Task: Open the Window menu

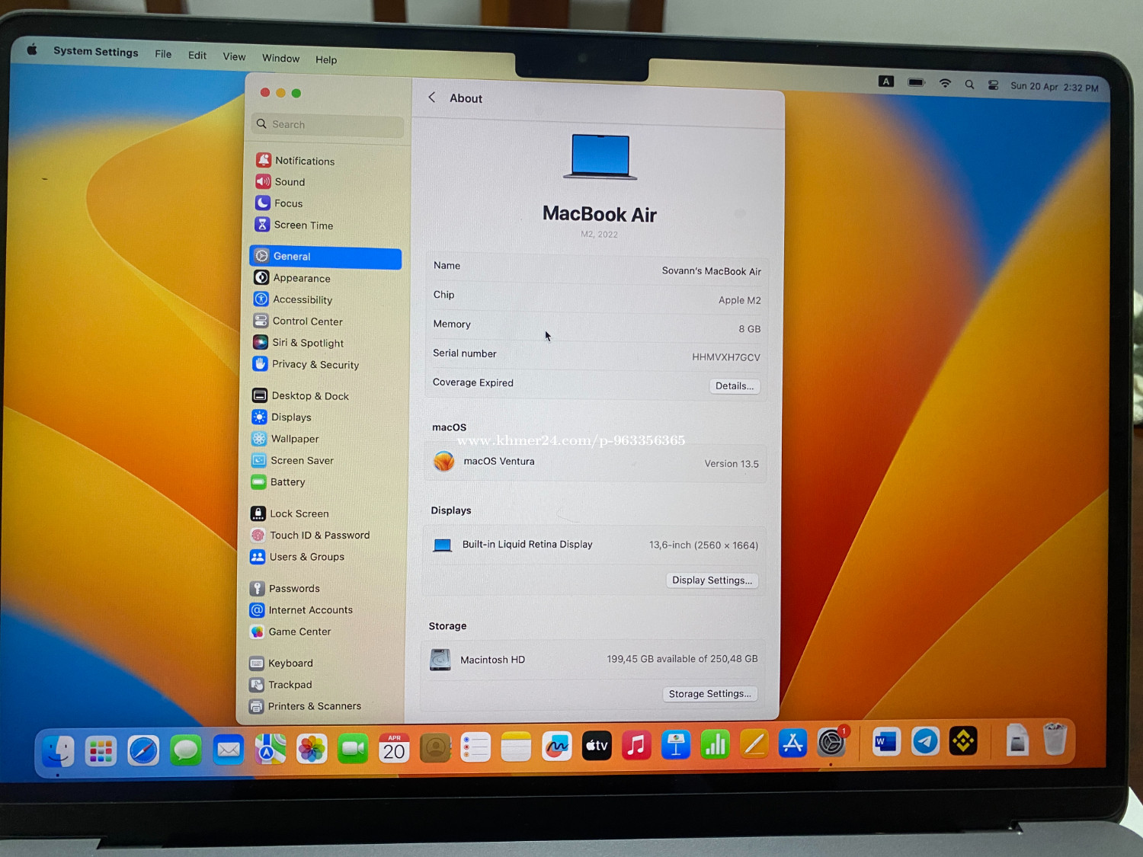Action: [x=280, y=58]
